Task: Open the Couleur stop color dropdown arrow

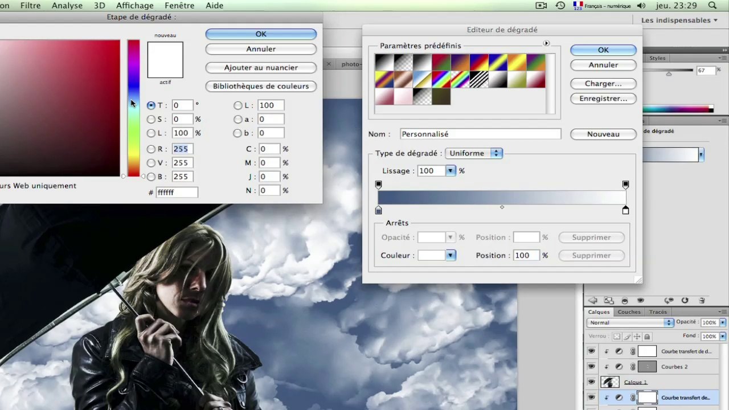Action: click(450, 255)
